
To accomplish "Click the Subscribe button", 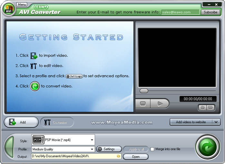I will click(x=210, y=12).
